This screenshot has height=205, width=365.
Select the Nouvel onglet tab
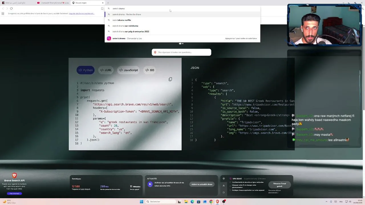tap(88, 3)
